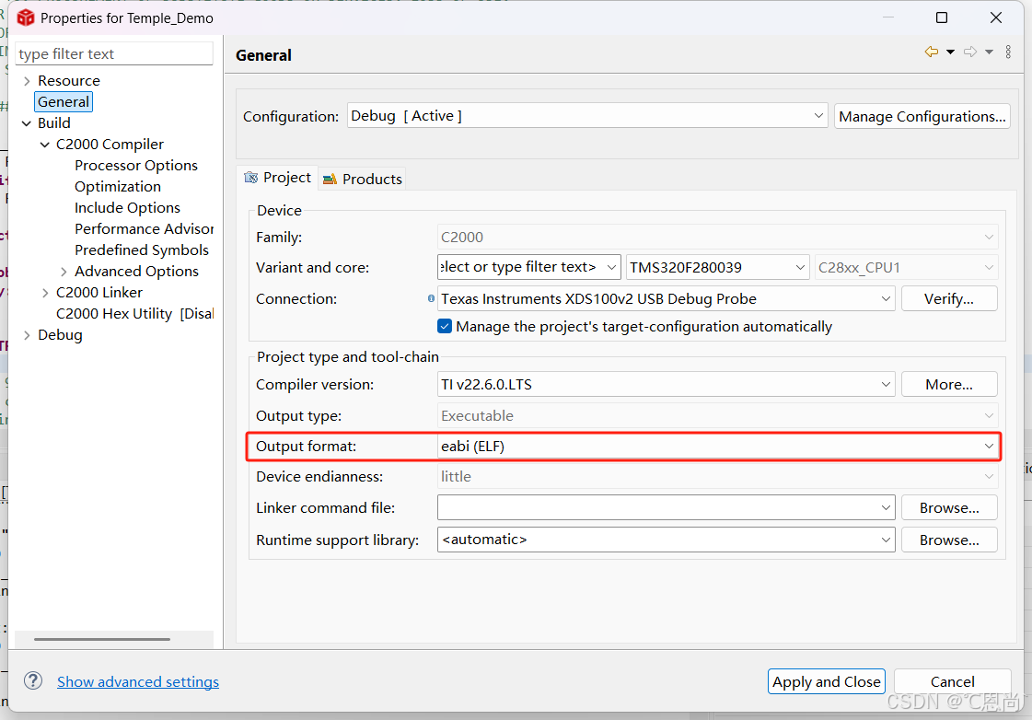Click the help question mark icon
The width and height of the screenshot is (1032, 720).
pos(33,680)
